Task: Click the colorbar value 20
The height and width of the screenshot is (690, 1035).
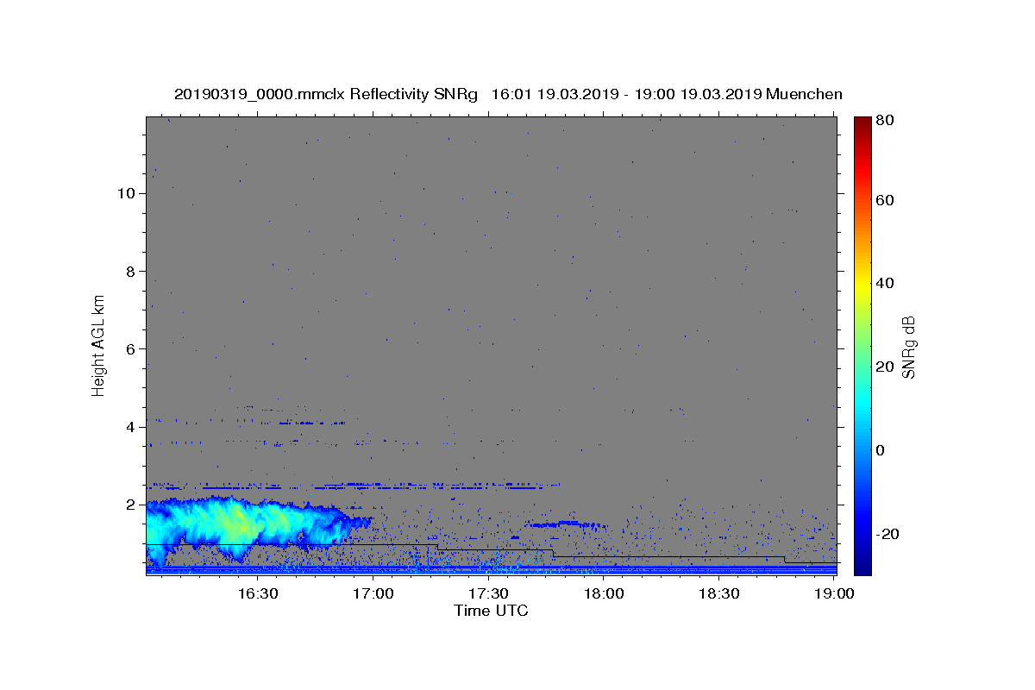Action: [884, 367]
